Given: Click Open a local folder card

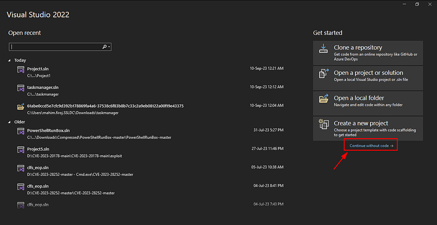Looking at the screenshot, I should 368,103.
